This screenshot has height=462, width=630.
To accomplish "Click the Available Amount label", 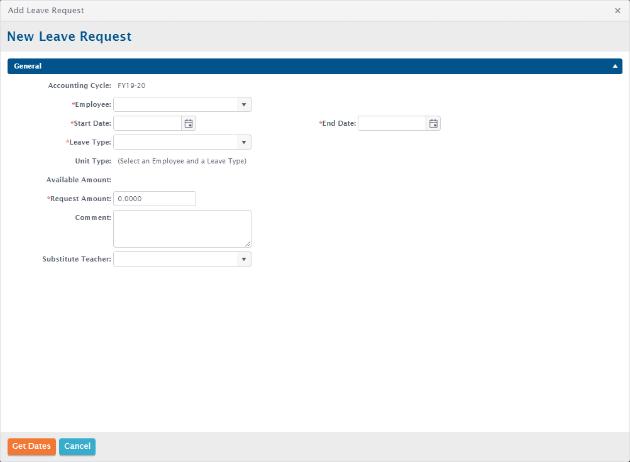I will [79, 180].
